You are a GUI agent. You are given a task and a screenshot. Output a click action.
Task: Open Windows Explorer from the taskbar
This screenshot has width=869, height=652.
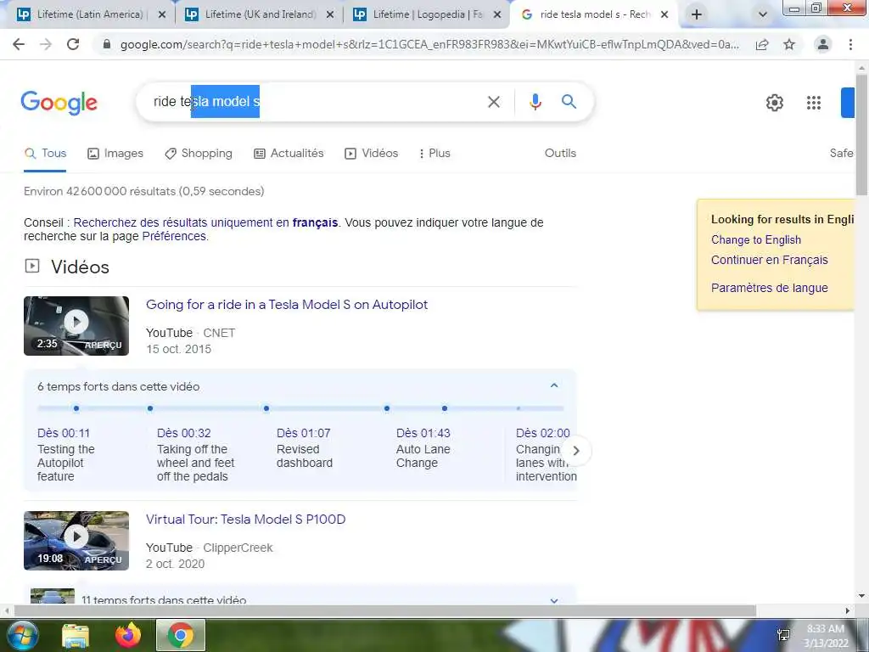point(76,636)
